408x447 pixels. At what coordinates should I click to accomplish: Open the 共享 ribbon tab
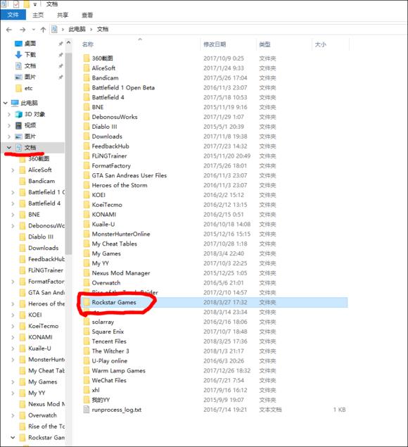[x=63, y=15]
